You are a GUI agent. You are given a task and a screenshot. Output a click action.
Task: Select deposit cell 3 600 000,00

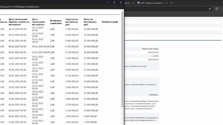(72, 87)
